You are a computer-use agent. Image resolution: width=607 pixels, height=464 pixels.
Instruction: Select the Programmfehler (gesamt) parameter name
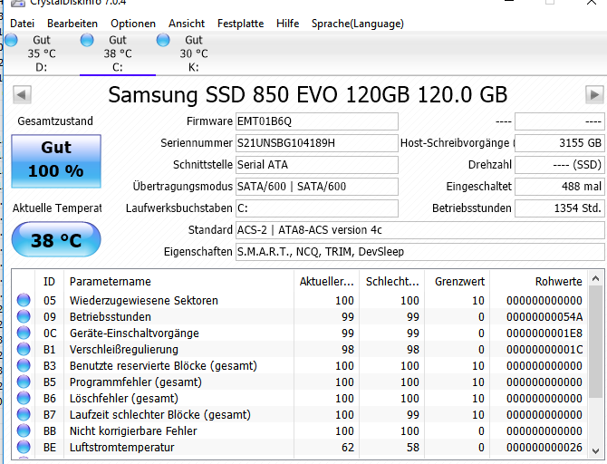click(x=136, y=382)
